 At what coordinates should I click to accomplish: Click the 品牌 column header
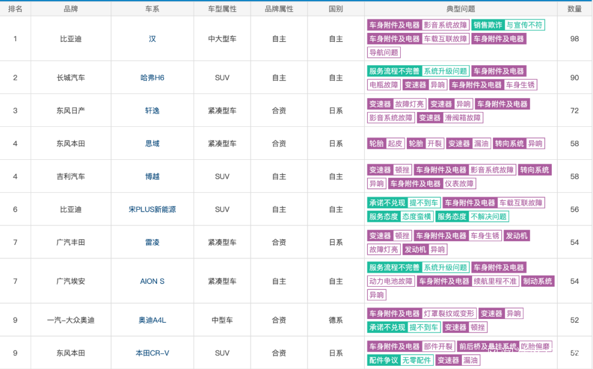point(71,9)
